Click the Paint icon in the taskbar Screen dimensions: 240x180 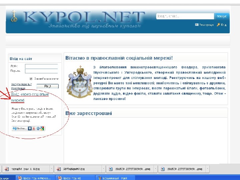(100, 178)
